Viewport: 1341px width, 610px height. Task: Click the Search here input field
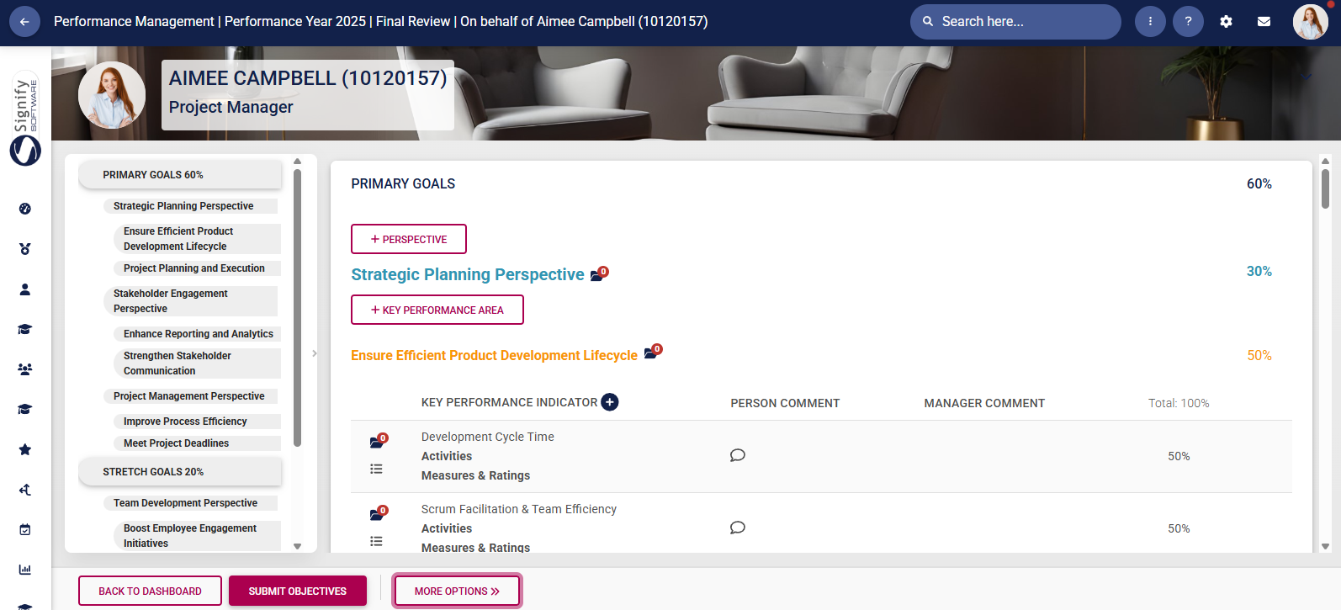(1022, 22)
